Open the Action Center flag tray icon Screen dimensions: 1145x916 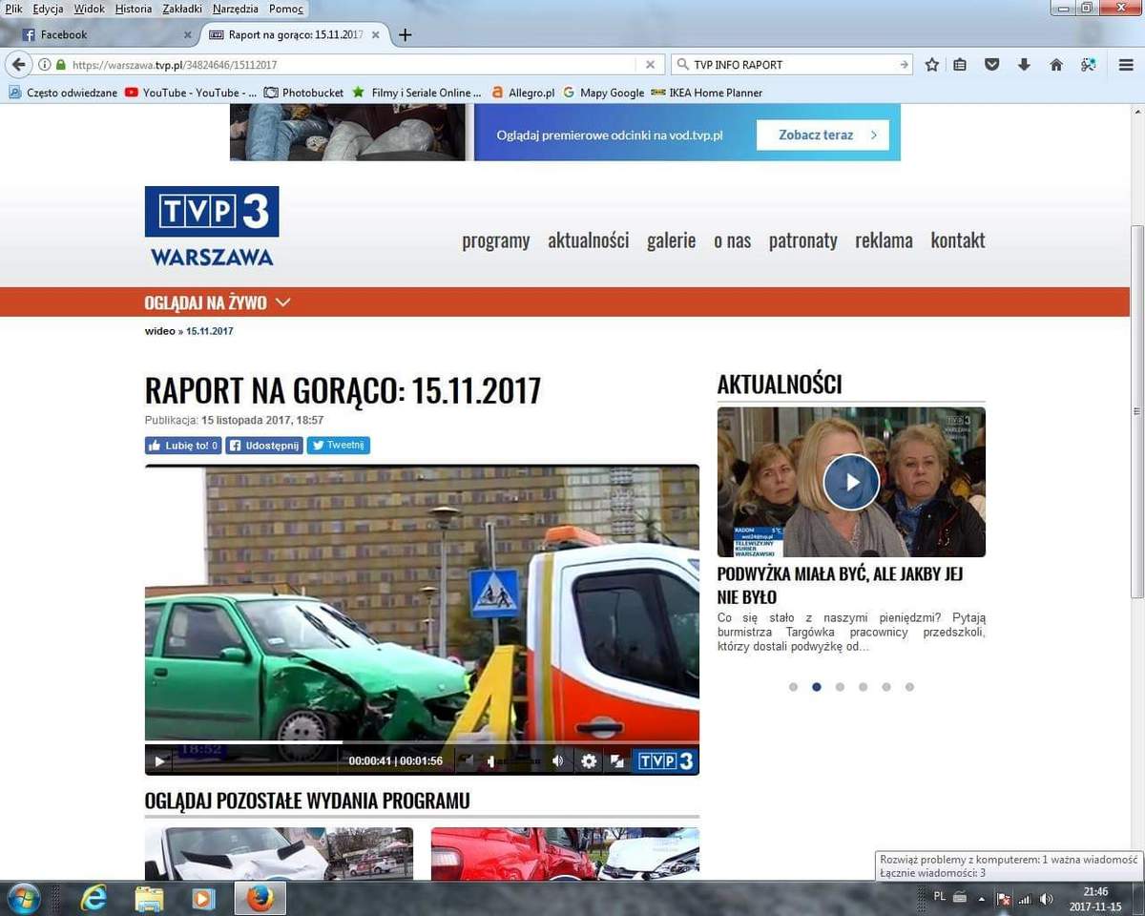click(x=1004, y=899)
